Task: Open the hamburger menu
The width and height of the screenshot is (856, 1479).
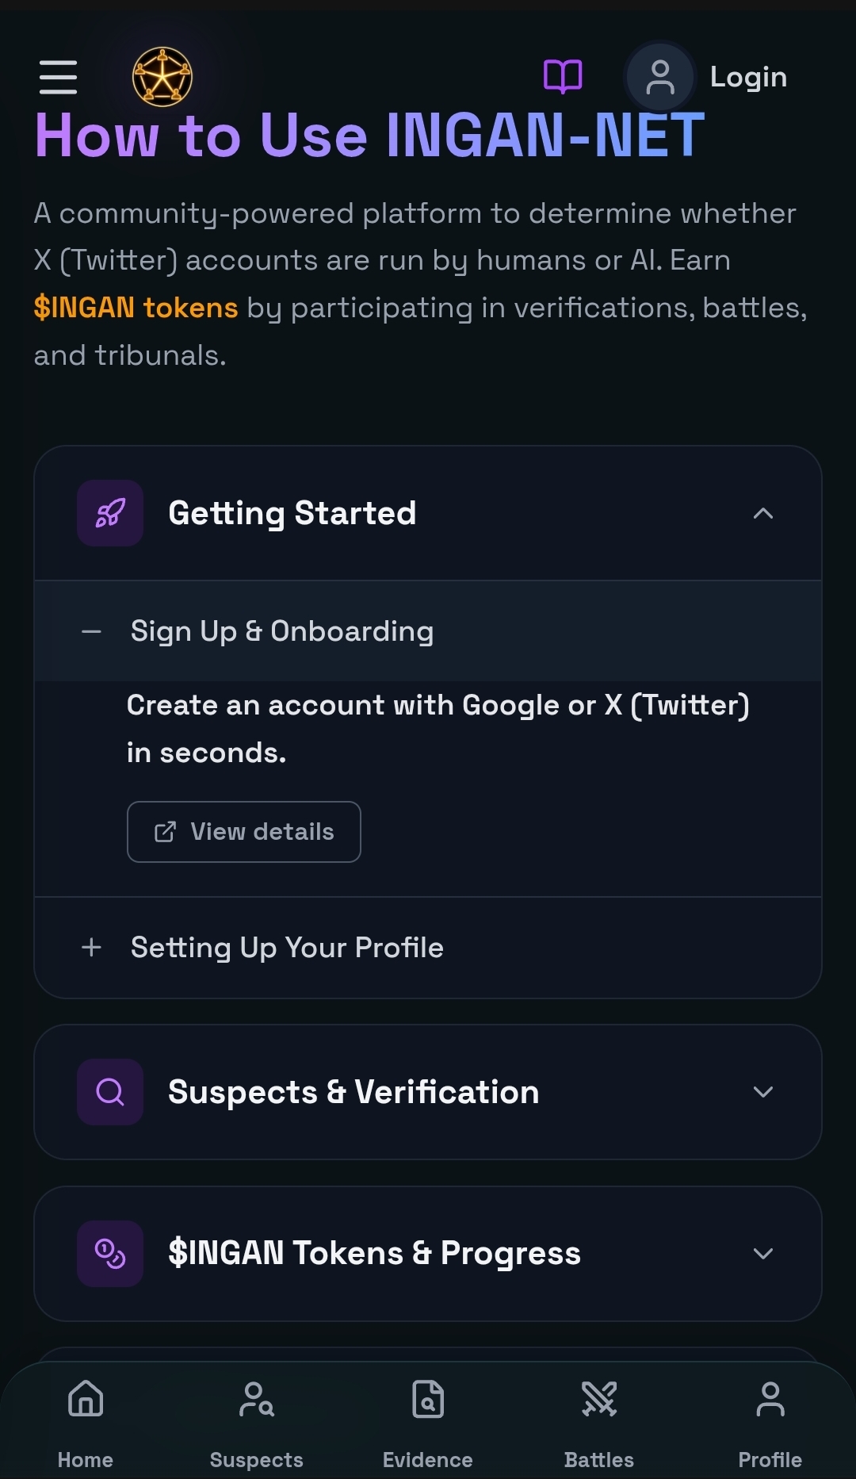Action: click(58, 77)
